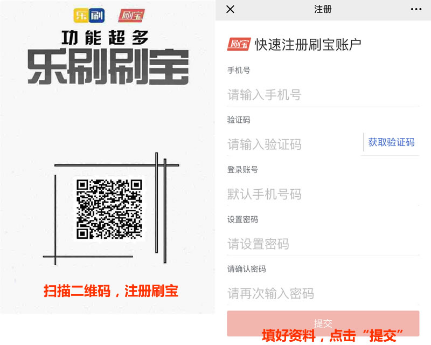Click the 功能超多 slogan text
Screen dimensions: 431x345
point(105,38)
